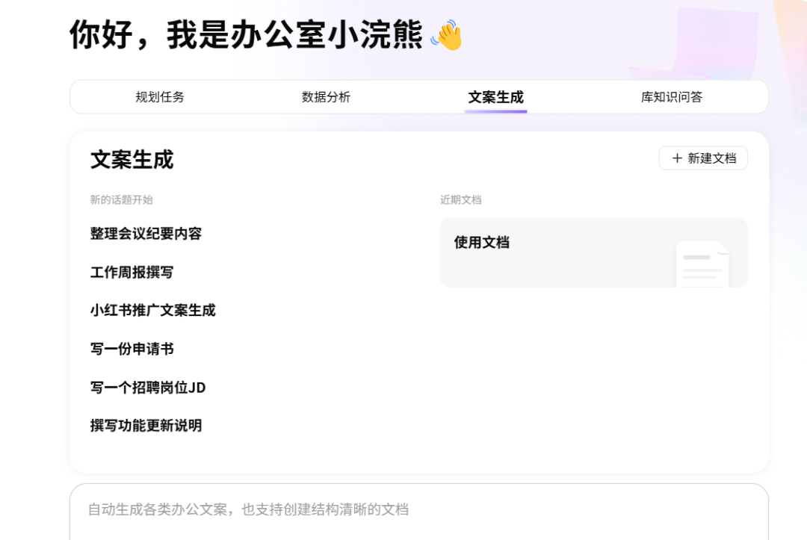Screen dimensions: 807x540
Task: Click the 文案生成 panel heading
Action: (132, 160)
